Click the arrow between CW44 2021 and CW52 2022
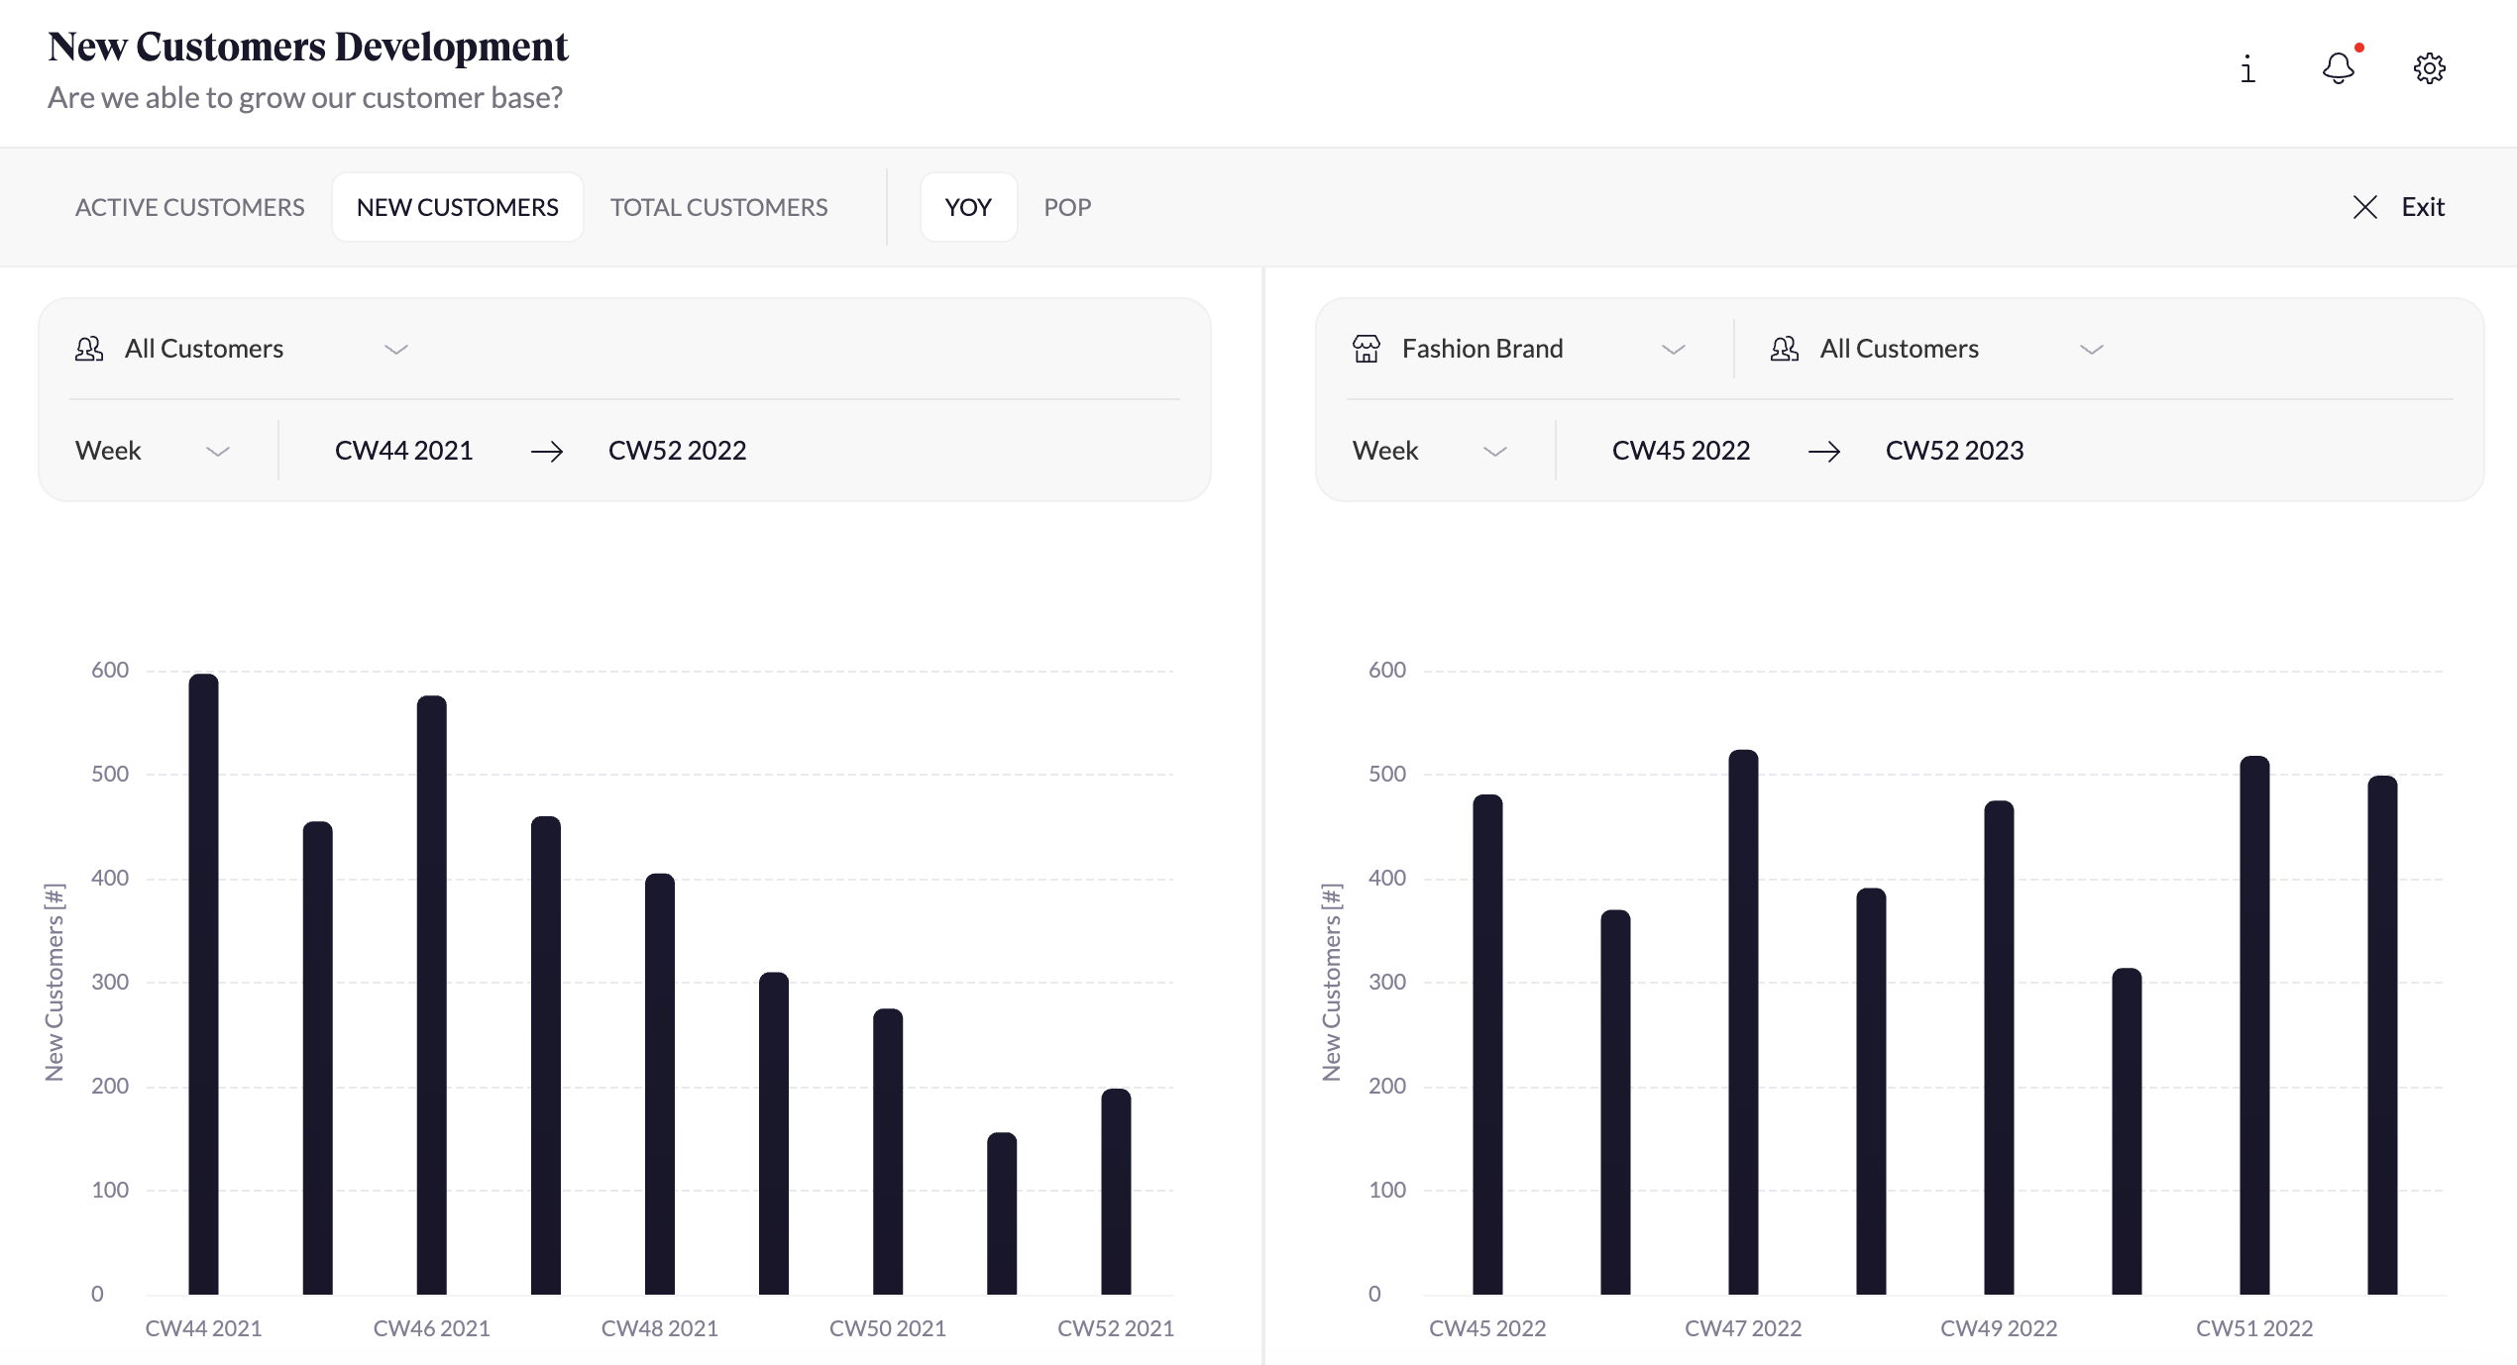The height and width of the screenshot is (1365, 2517). pos(547,451)
